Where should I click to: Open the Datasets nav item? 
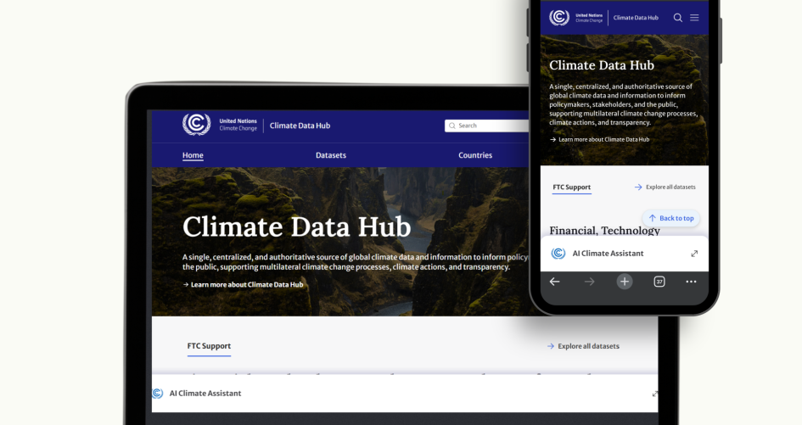[331, 155]
